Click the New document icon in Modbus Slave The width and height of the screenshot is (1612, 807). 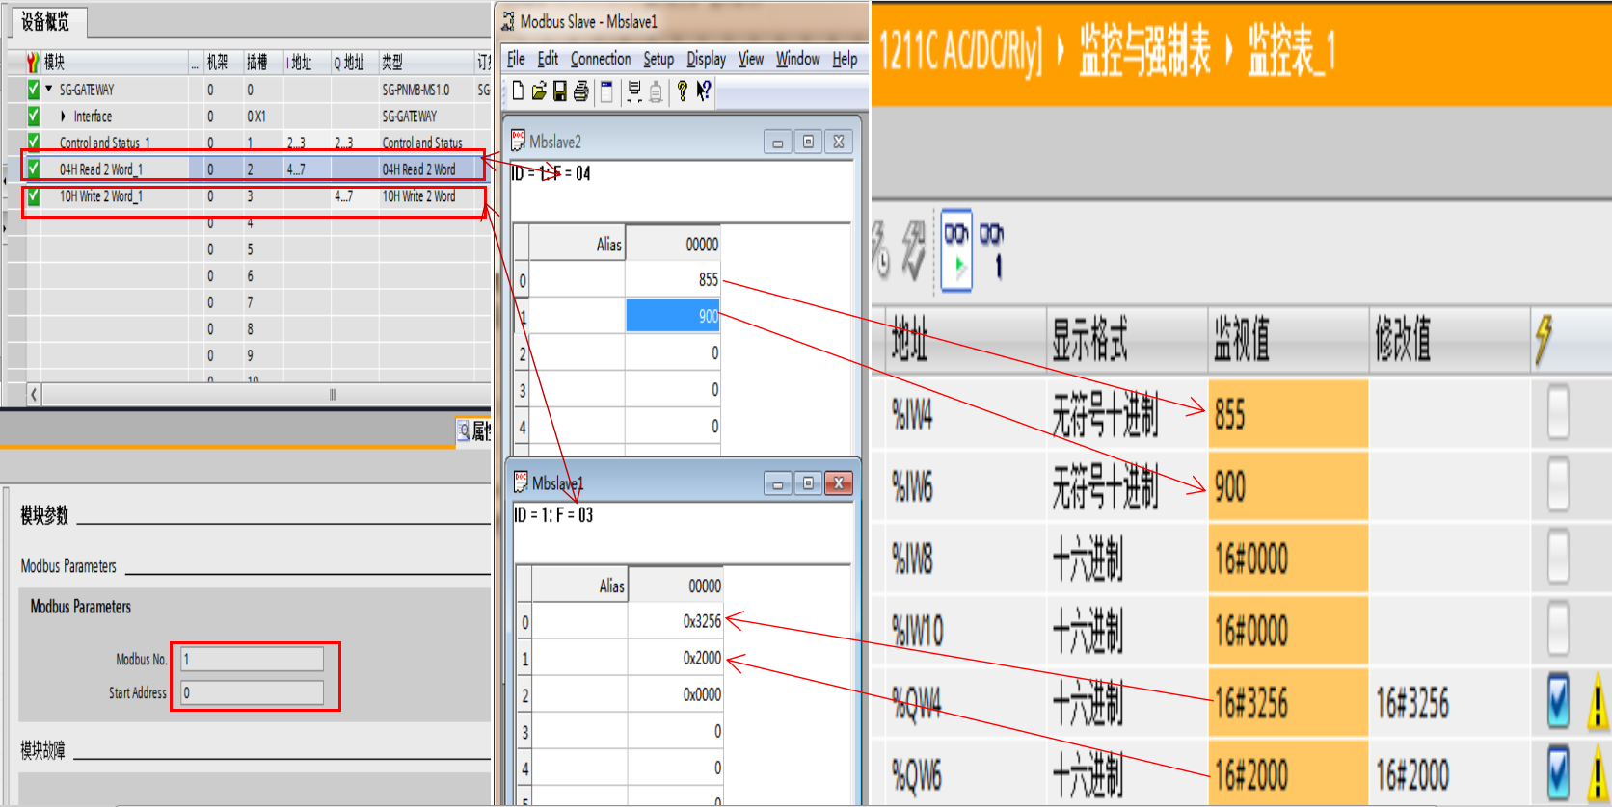(518, 91)
